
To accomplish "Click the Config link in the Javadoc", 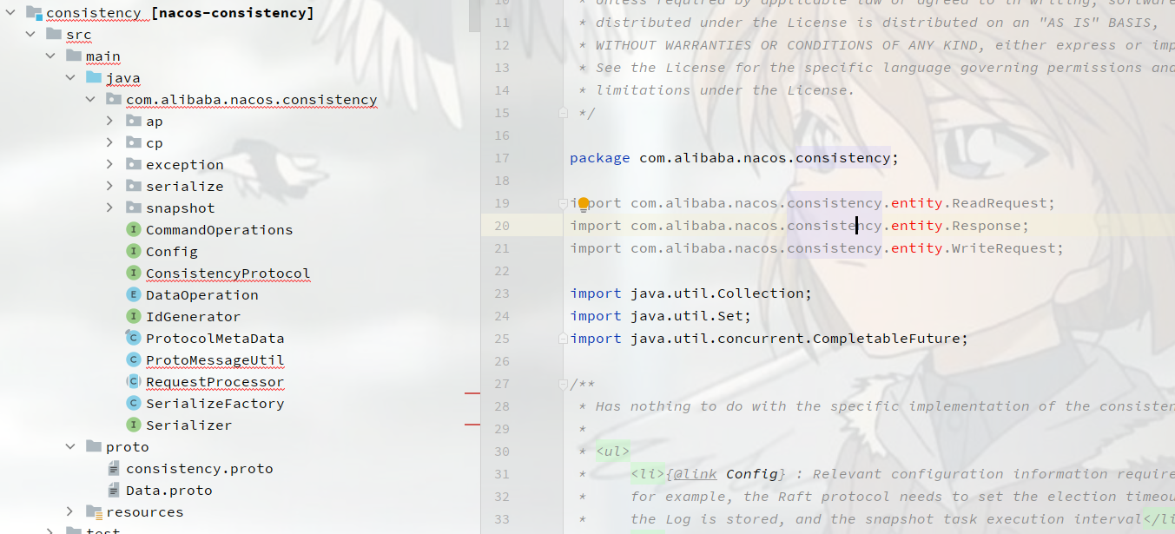I will coord(752,474).
